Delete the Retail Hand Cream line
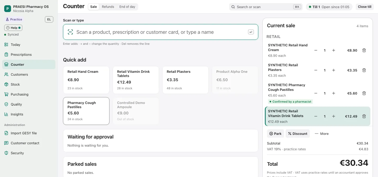This screenshot has height=177, width=378. coord(364,50)
